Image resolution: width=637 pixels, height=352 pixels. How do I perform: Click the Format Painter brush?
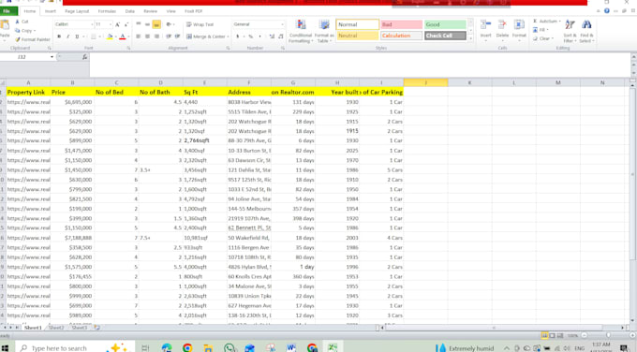pyautogui.click(x=18, y=39)
